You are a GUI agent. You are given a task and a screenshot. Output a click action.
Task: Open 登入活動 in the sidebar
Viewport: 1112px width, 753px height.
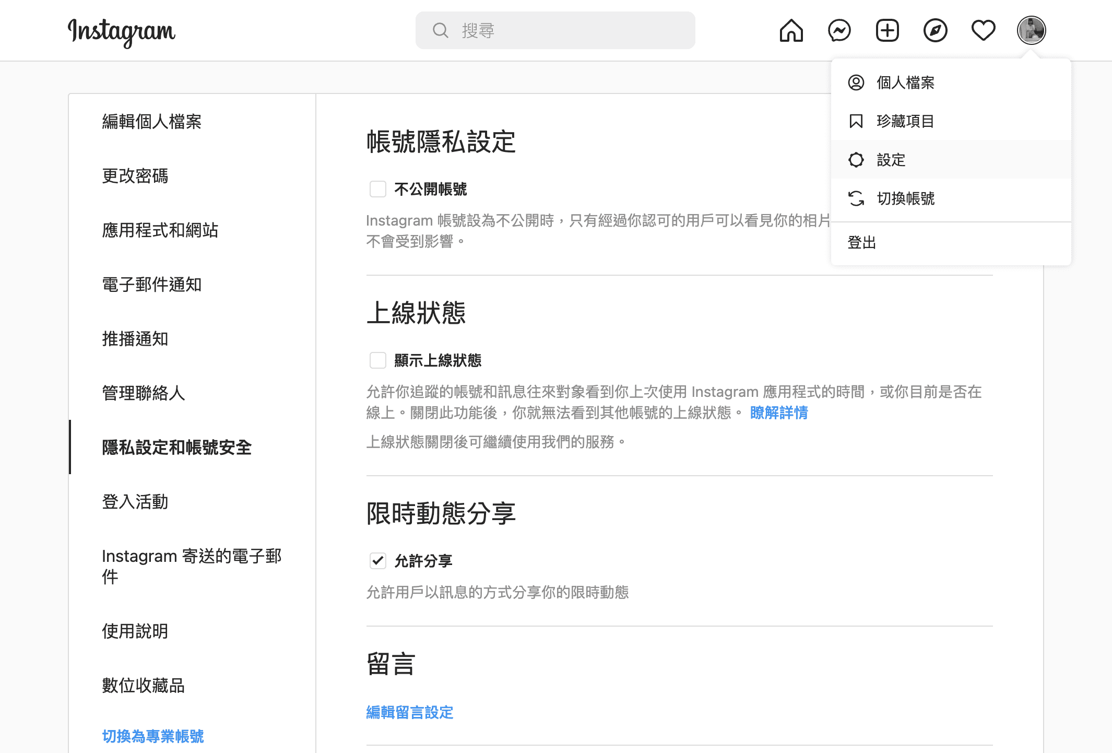[192, 502]
